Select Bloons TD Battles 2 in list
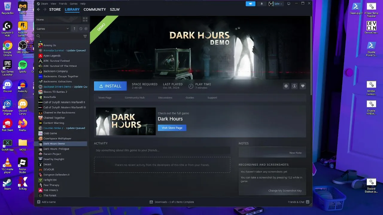Viewport: 383px width, 215px height. (x=55, y=92)
